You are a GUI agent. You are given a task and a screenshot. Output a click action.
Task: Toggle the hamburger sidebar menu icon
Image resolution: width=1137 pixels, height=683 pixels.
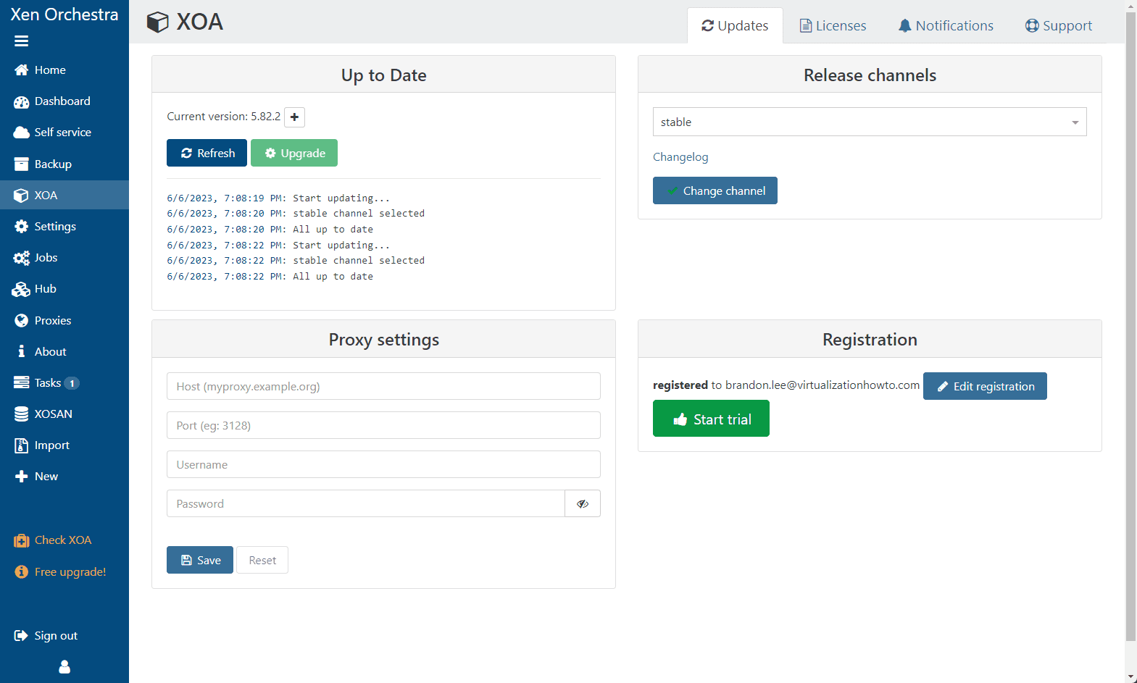coord(21,41)
